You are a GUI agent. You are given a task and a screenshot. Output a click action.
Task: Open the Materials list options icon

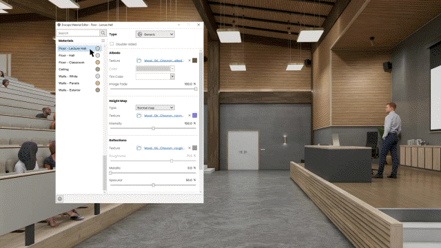[103, 41]
